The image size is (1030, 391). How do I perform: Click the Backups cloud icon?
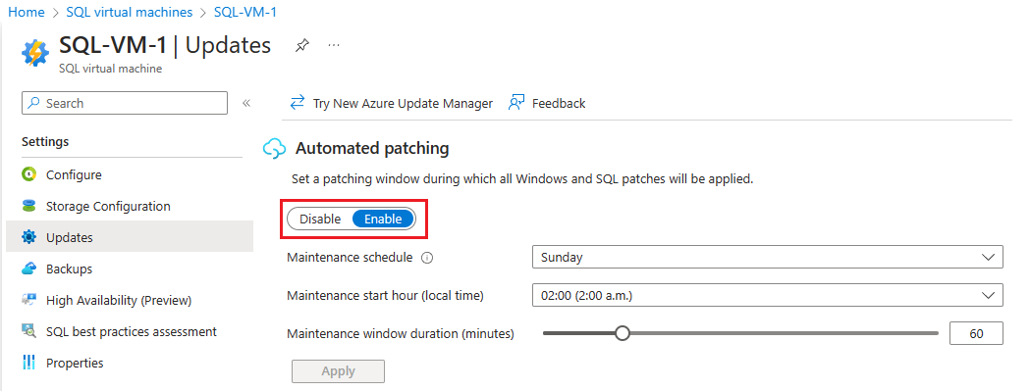tap(28, 269)
